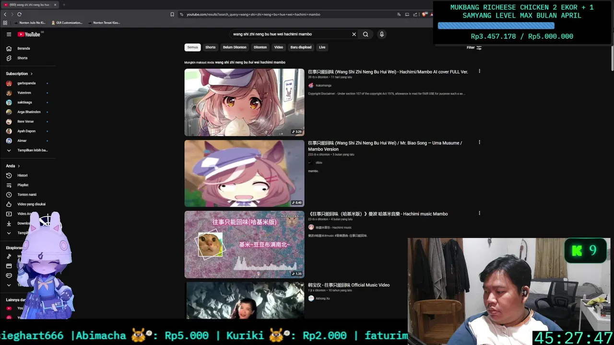Open options for the Mr. Biao Song video

point(479,142)
